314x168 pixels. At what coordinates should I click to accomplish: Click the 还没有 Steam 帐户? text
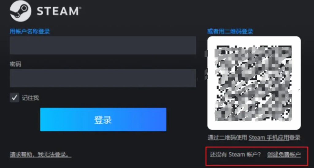[x=235, y=154]
